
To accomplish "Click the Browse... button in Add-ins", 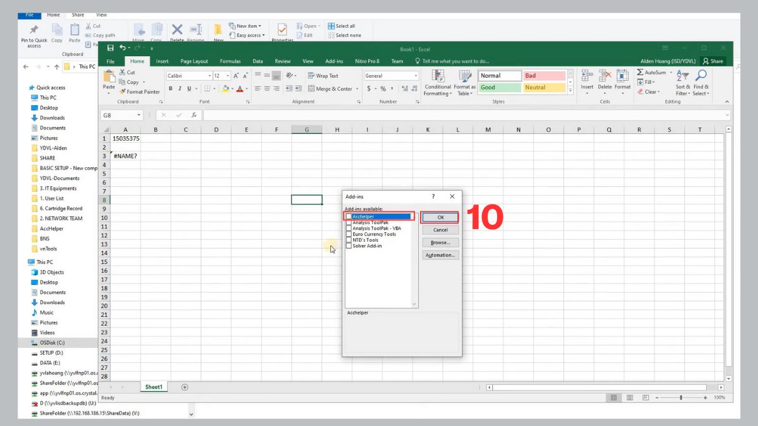I will pyautogui.click(x=440, y=243).
